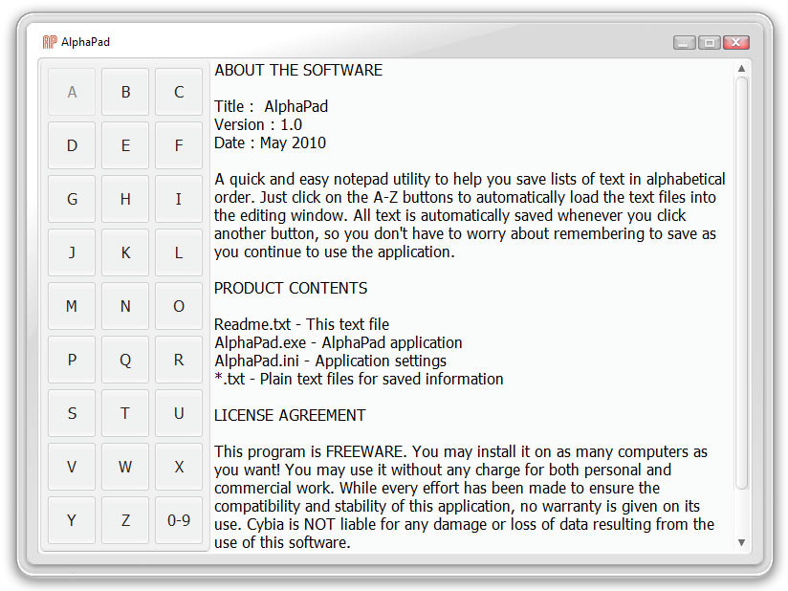Open the W text file
Screen dimensions: 788x591
125,468
